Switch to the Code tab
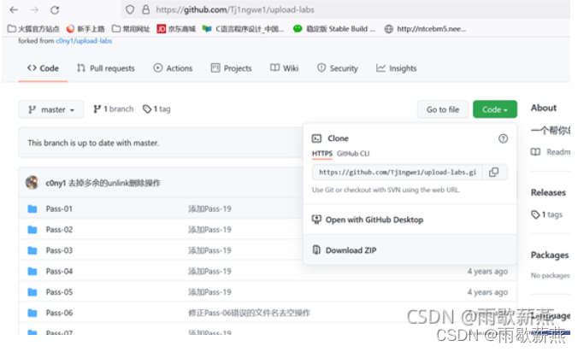 click(x=43, y=68)
